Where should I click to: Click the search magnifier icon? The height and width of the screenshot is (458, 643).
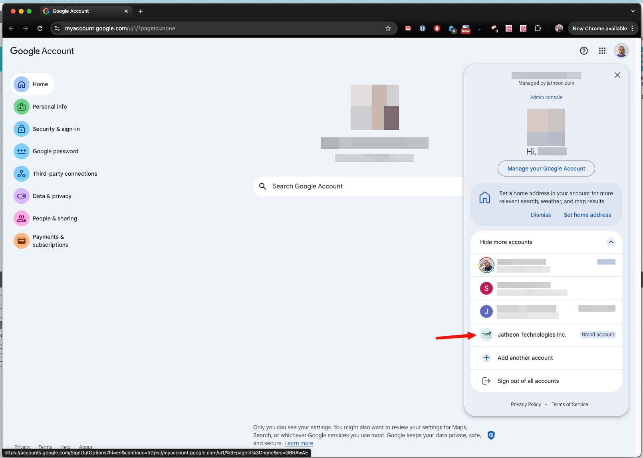tap(262, 186)
